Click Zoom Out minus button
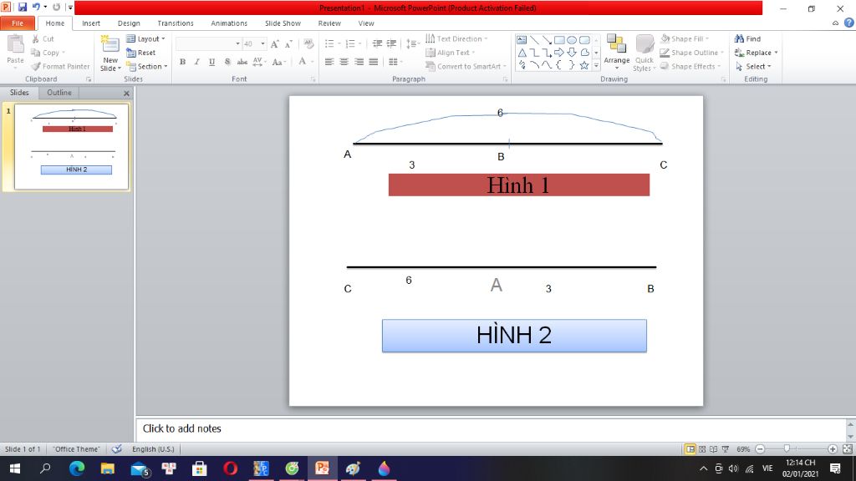This screenshot has height=481, width=856. pos(760,448)
